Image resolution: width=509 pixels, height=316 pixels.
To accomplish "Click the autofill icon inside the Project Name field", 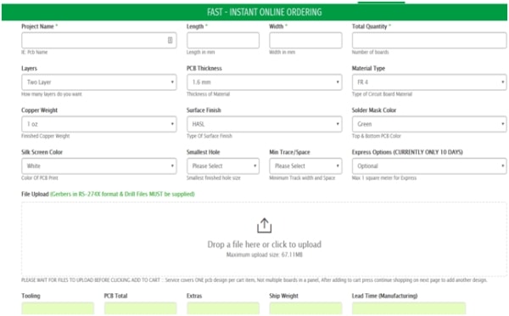I will [x=171, y=40].
